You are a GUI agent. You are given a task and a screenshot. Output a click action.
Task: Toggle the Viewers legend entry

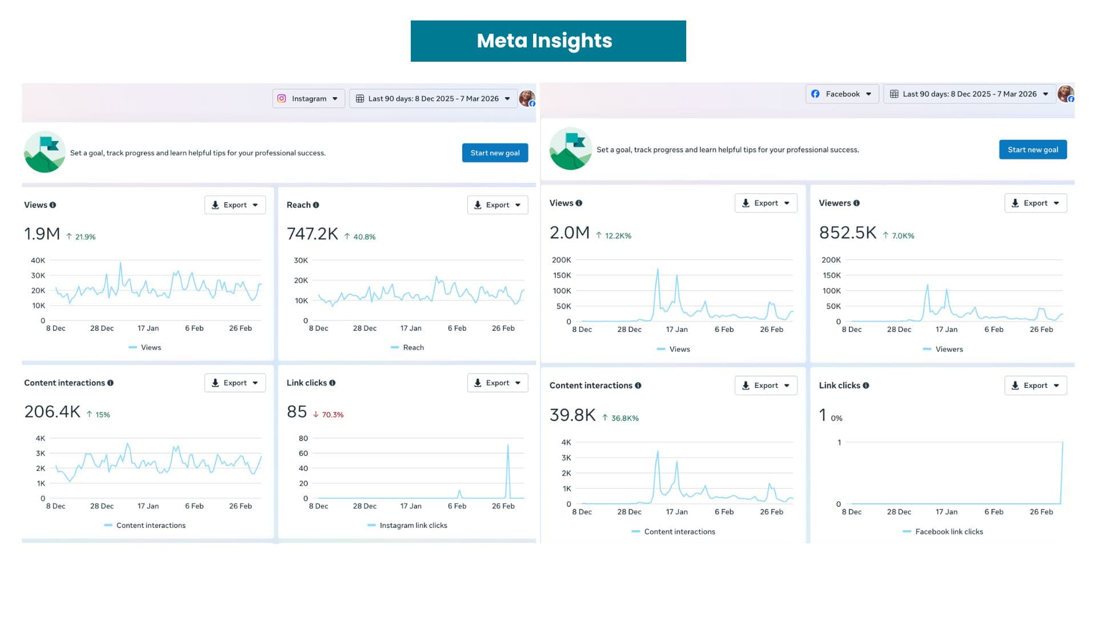tap(943, 349)
